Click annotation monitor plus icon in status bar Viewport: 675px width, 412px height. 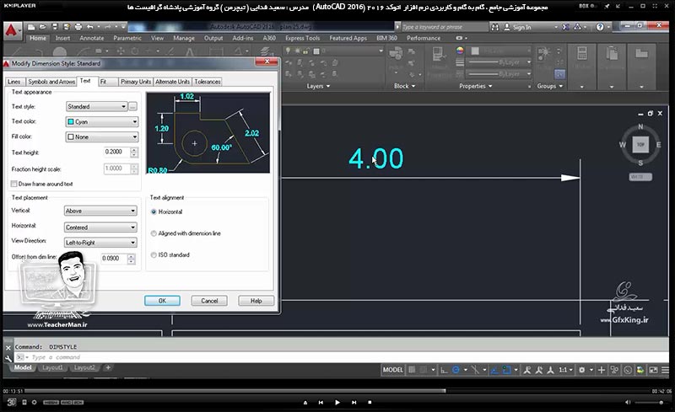pyautogui.click(x=602, y=370)
